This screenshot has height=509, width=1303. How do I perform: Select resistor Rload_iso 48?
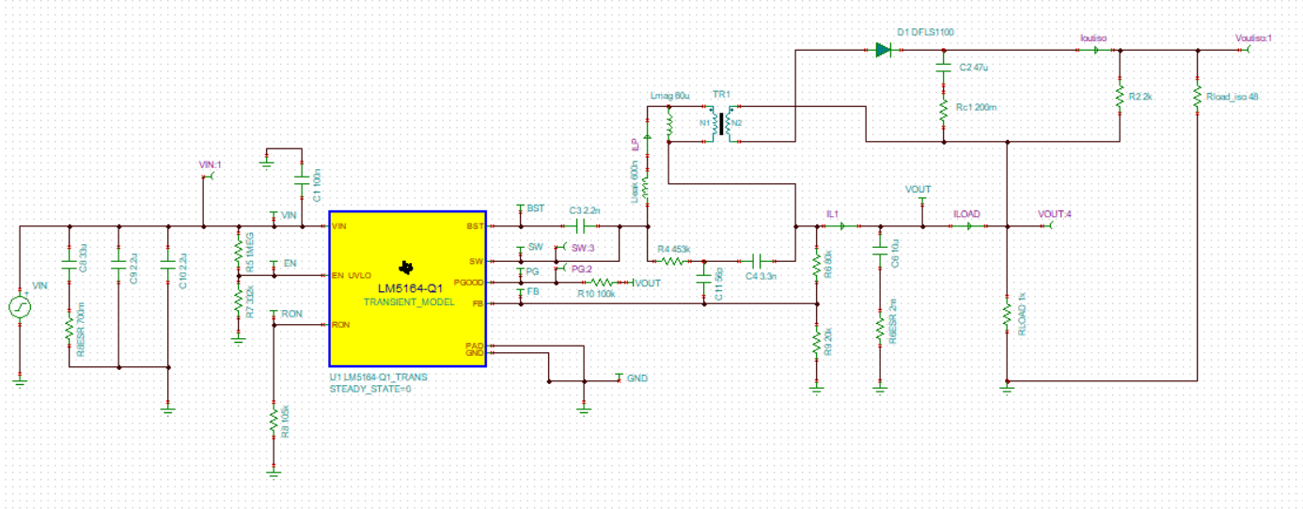click(x=1197, y=96)
